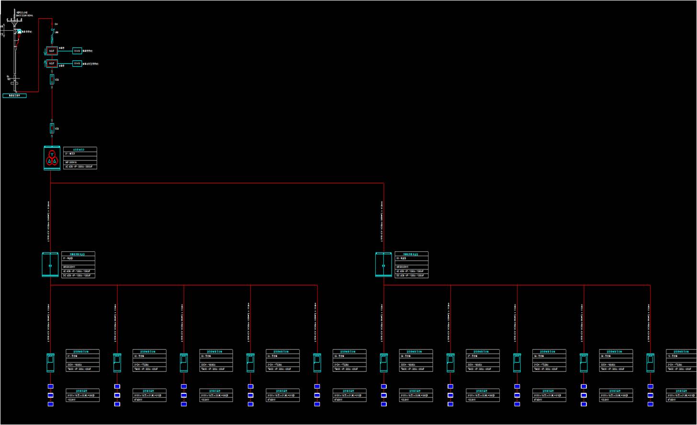Select the inverter cabinet labeled 05
Image resolution: width=697 pixels, height=425 pixels.
pyautogui.click(x=317, y=363)
